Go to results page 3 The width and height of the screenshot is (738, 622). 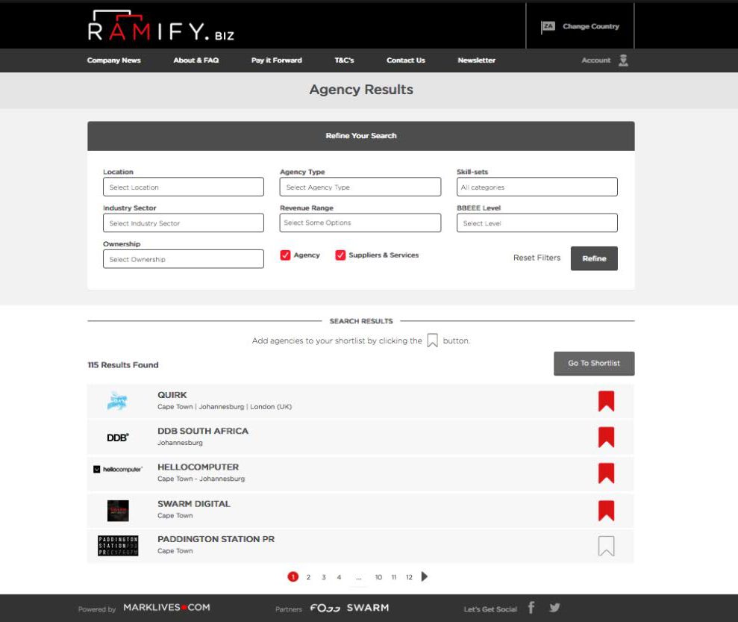click(324, 577)
